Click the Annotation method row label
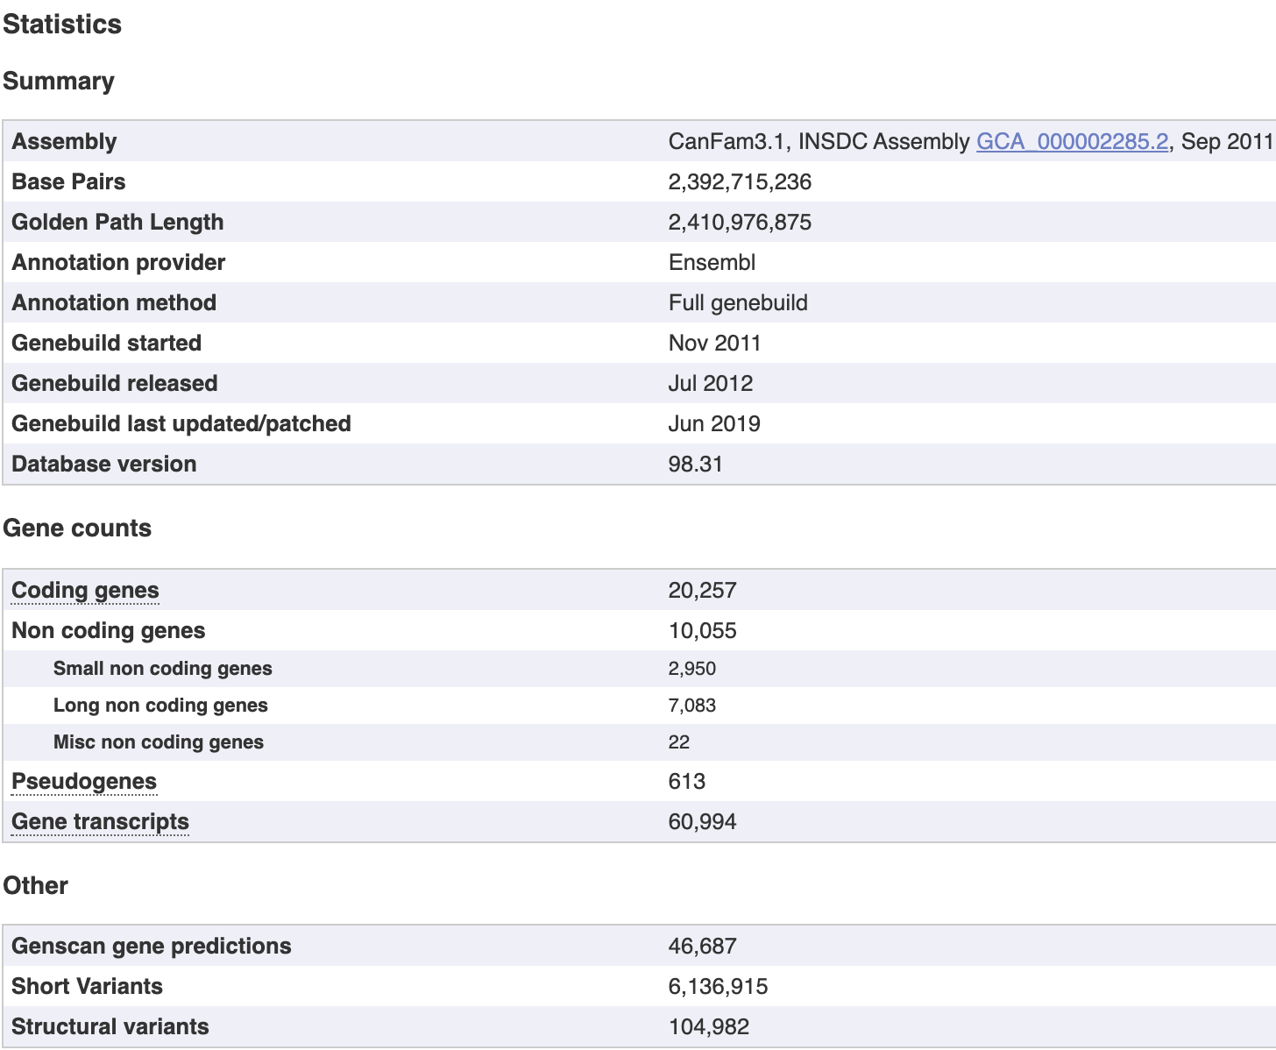Viewport: 1276px width, 1050px height. click(114, 302)
